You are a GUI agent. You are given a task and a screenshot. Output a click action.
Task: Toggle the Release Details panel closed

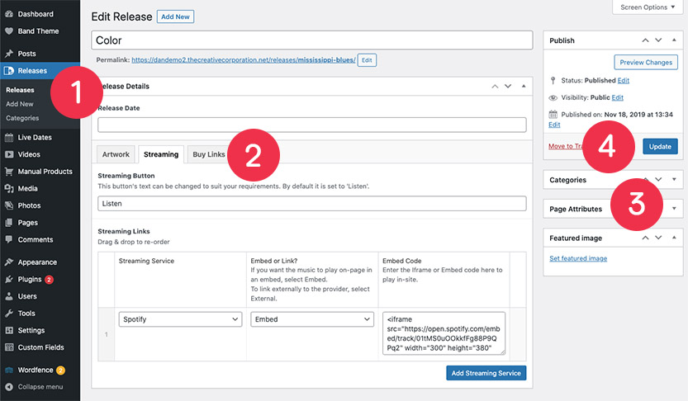(x=524, y=86)
